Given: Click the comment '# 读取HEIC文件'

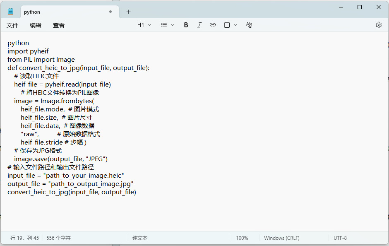Looking at the screenshot, I should (x=36, y=76).
